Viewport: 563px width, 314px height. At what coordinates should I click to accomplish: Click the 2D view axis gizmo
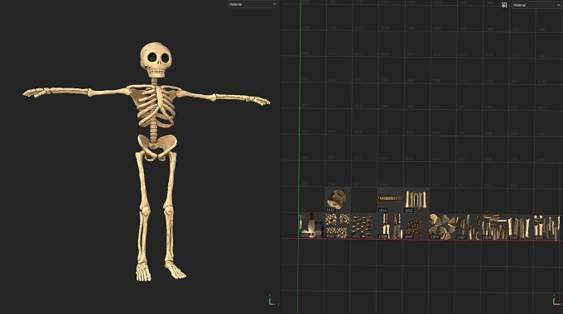click(557, 301)
